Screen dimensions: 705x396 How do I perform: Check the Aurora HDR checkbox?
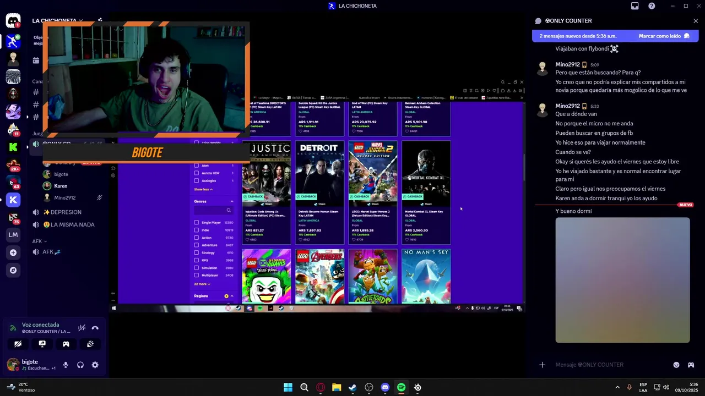coord(197,173)
